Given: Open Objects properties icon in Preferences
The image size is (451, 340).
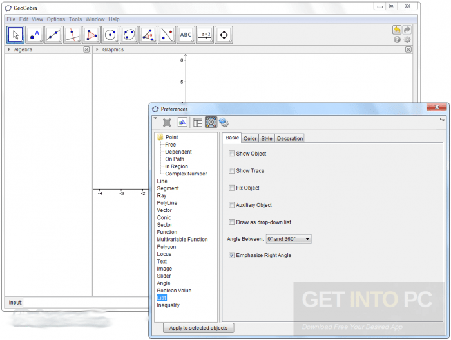Looking at the screenshot, I should tap(167, 123).
